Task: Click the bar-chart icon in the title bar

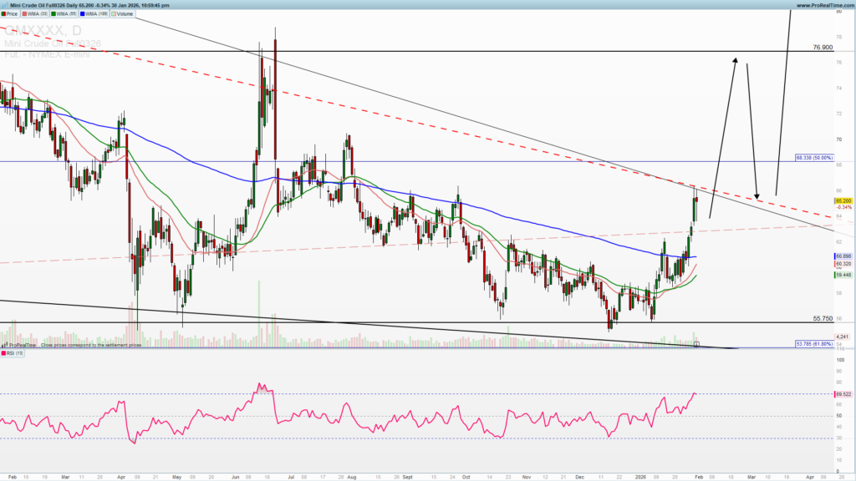Action: pos(6,5)
